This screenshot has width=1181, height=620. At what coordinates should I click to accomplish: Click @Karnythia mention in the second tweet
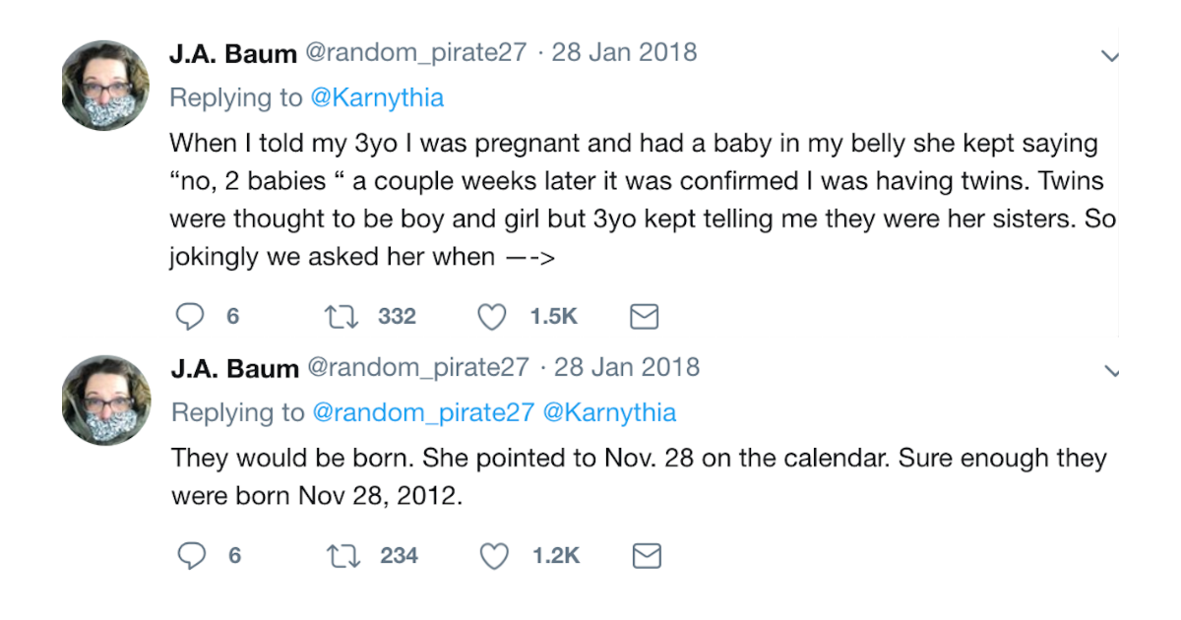609,412
